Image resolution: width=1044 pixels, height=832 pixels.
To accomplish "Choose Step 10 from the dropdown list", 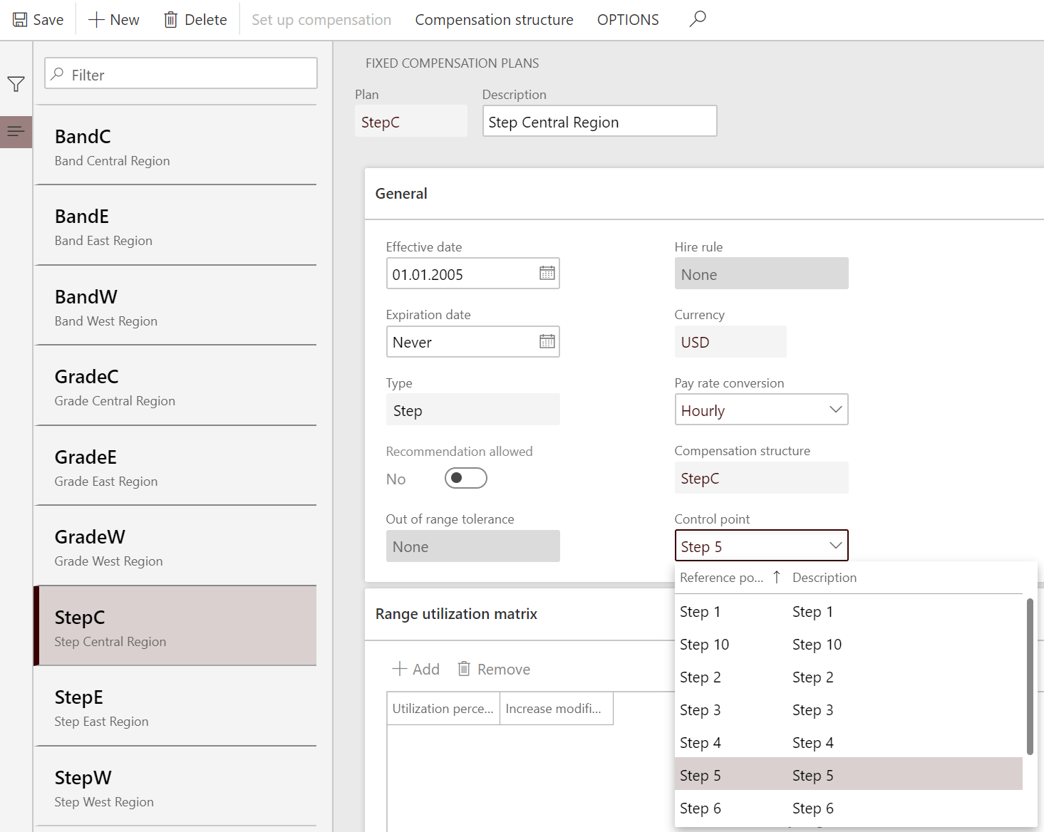I will 848,645.
